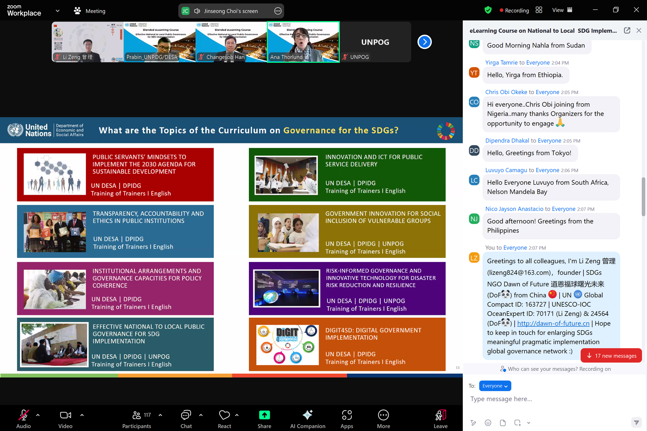
Task: Open the View layout menu
Action: point(562,10)
